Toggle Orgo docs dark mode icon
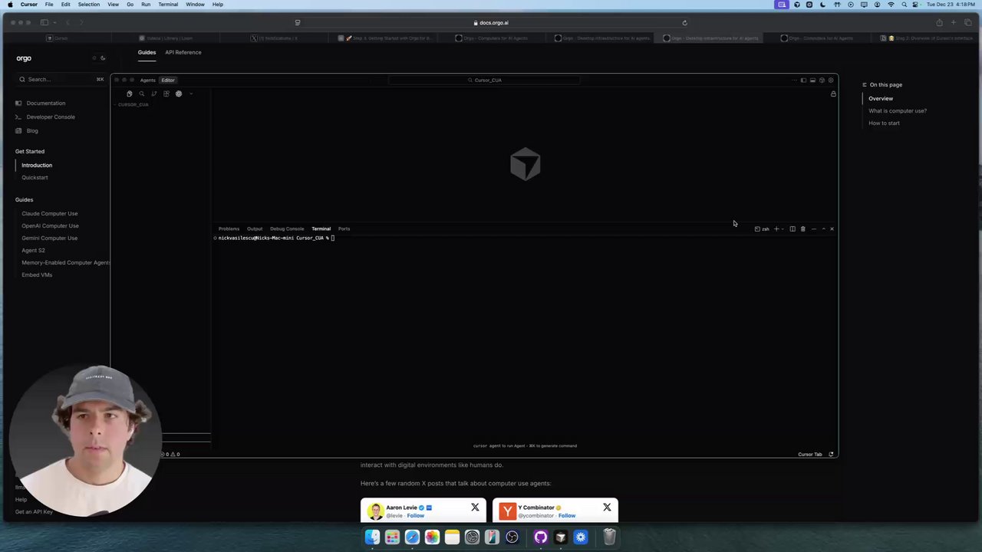This screenshot has height=552, width=982. pyautogui.click(x=103, y=58)
